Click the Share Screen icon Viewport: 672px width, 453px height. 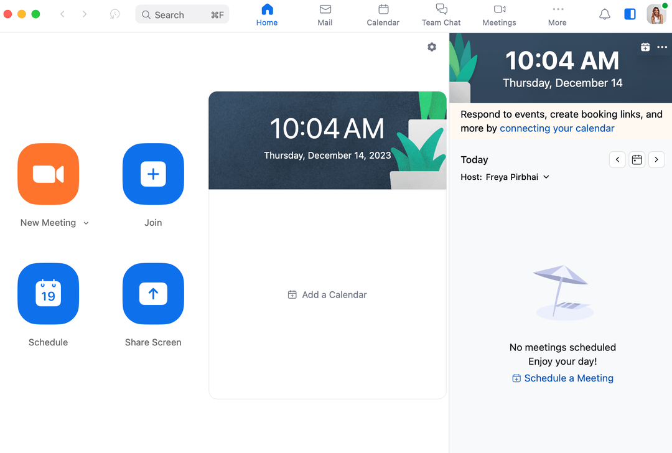coord(153,294)
